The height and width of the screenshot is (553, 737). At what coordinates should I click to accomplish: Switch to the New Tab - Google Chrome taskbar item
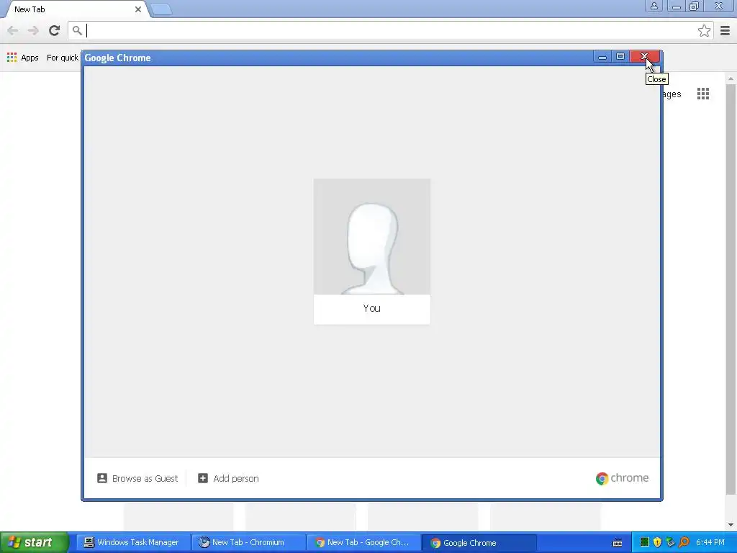click(362, 542)
